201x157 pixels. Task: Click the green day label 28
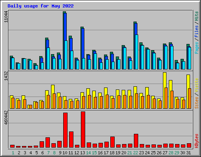pos(171,153)
